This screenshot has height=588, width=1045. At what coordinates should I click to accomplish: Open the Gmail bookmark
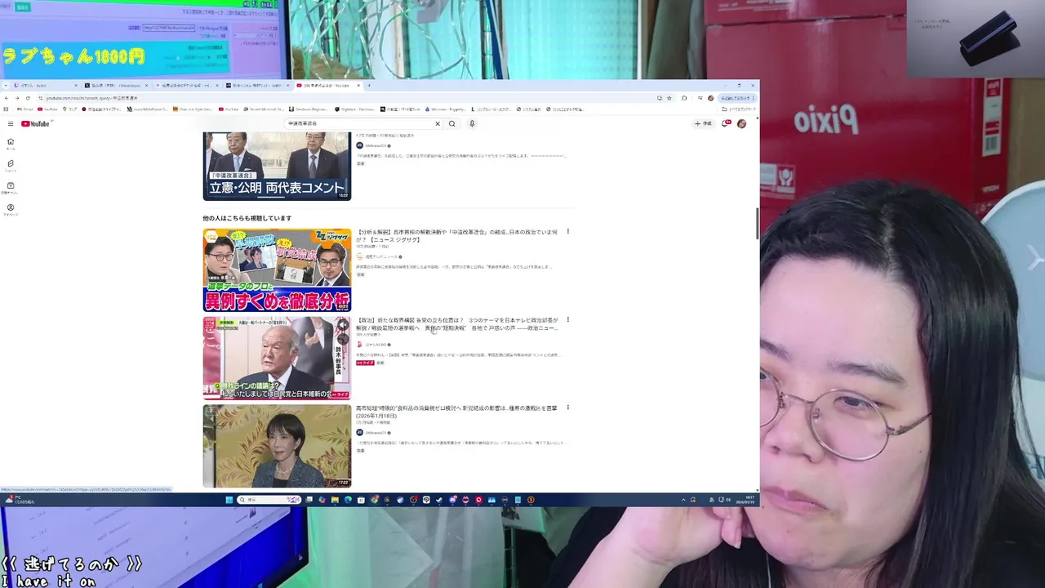point(24,109)
